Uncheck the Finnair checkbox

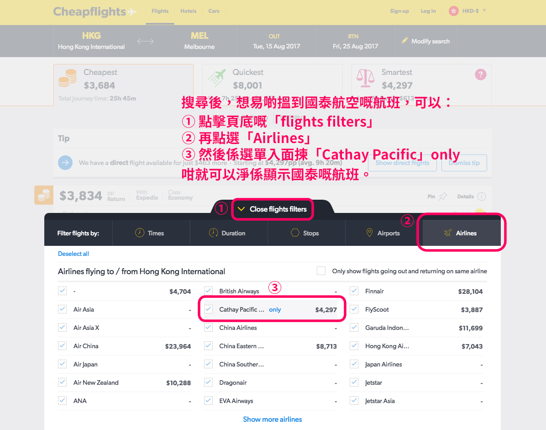click(x=354, y=291)
